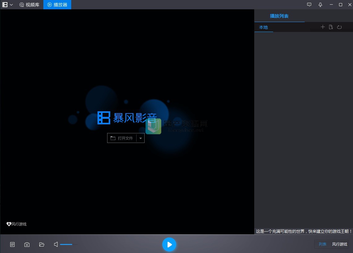Switch to the 列表 tab in the control bar
Screen dimensions: 353x253
click(x=322, y=244)
